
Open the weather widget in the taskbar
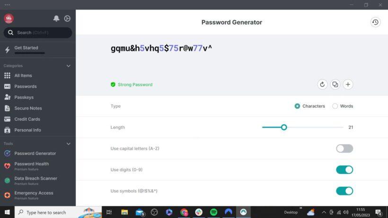coord(311,212)
